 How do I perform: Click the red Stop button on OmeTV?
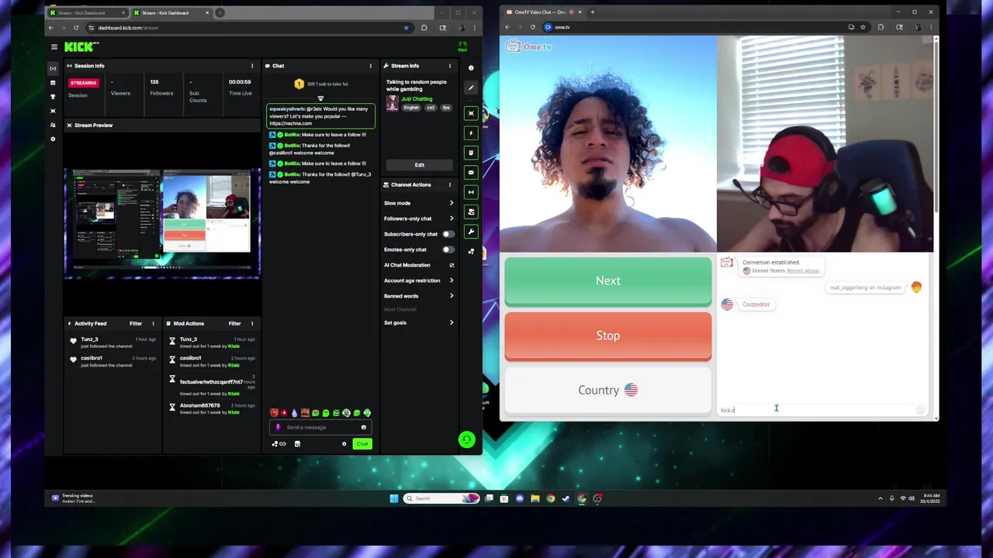coord(608,336)
